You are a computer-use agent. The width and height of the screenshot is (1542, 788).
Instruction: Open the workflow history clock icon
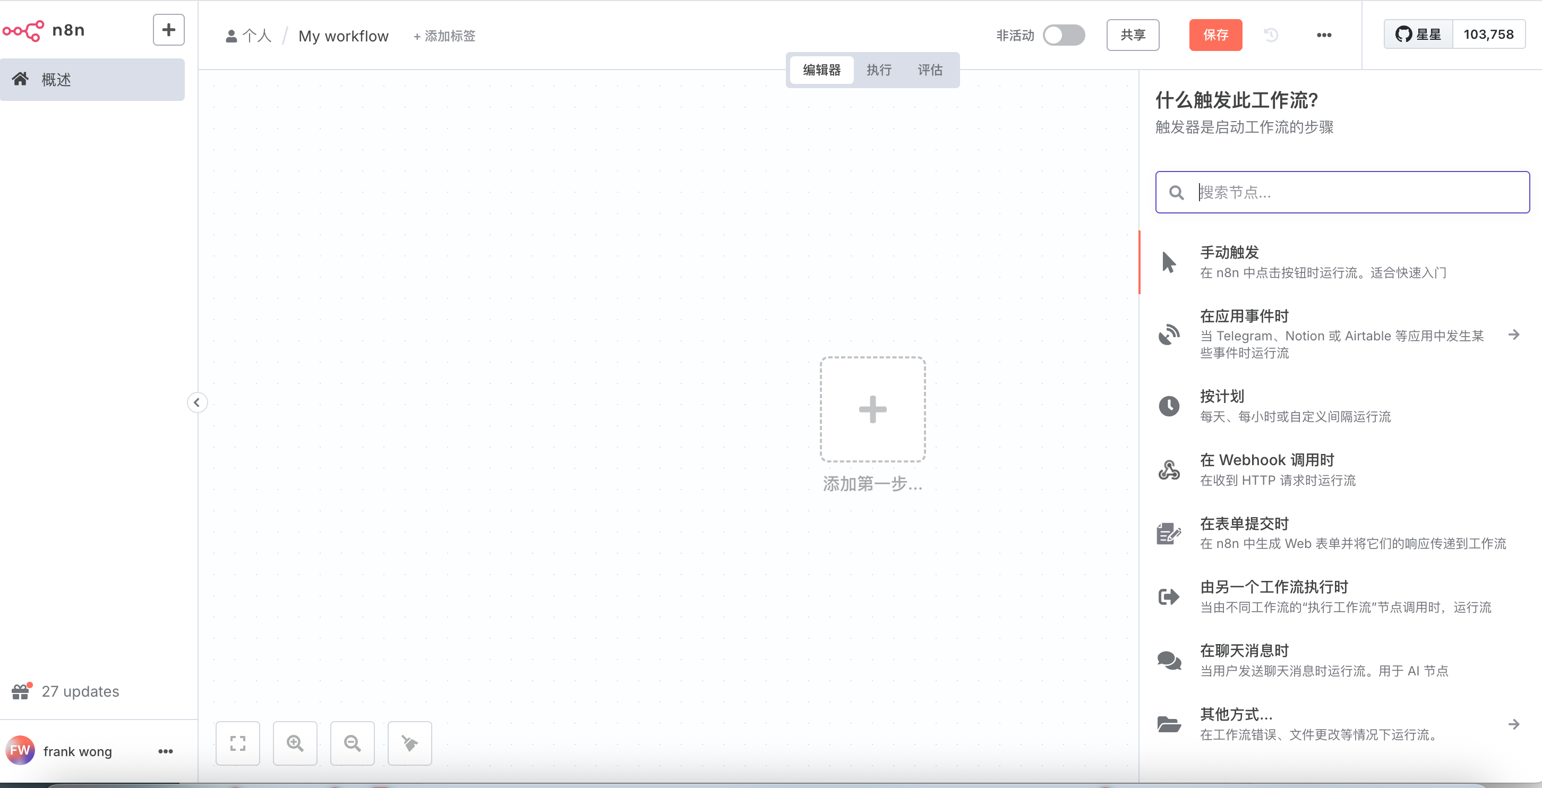[x=1271, y=36]
